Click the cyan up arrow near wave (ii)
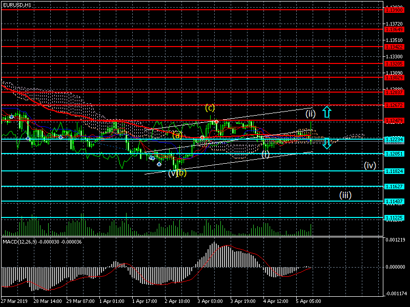The height and width of the screenshot is (307, 410). click(x=326, y=112)
